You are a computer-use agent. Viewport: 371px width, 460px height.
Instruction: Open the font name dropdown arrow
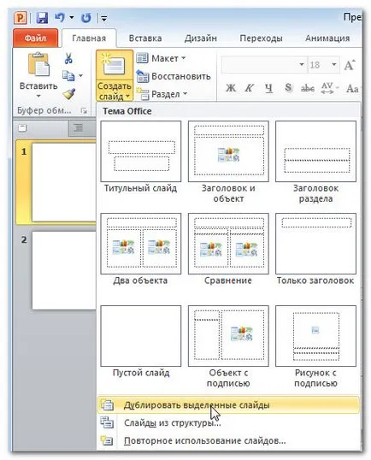click(302, 64)
